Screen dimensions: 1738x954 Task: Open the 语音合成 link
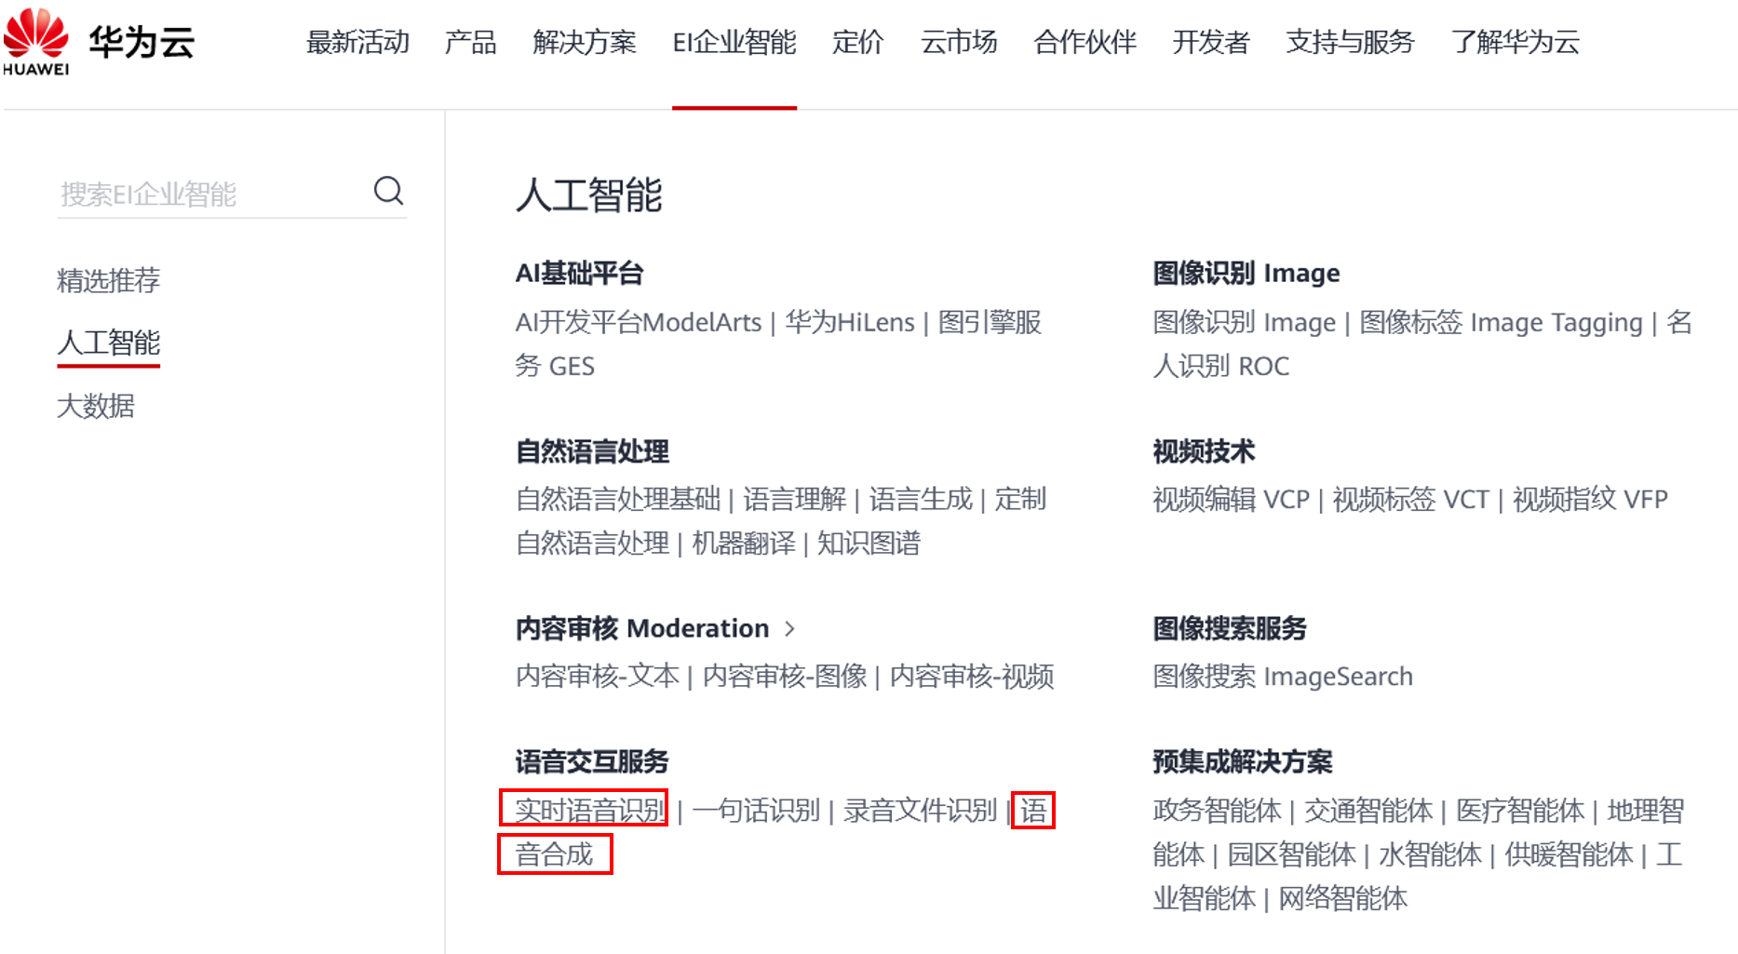[555, 854]
